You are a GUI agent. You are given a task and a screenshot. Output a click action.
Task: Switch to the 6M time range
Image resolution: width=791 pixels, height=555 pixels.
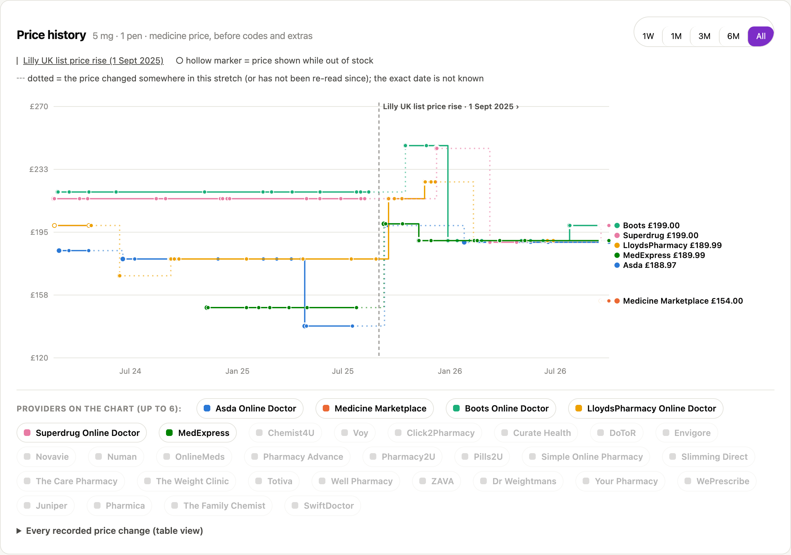[733, 36]
